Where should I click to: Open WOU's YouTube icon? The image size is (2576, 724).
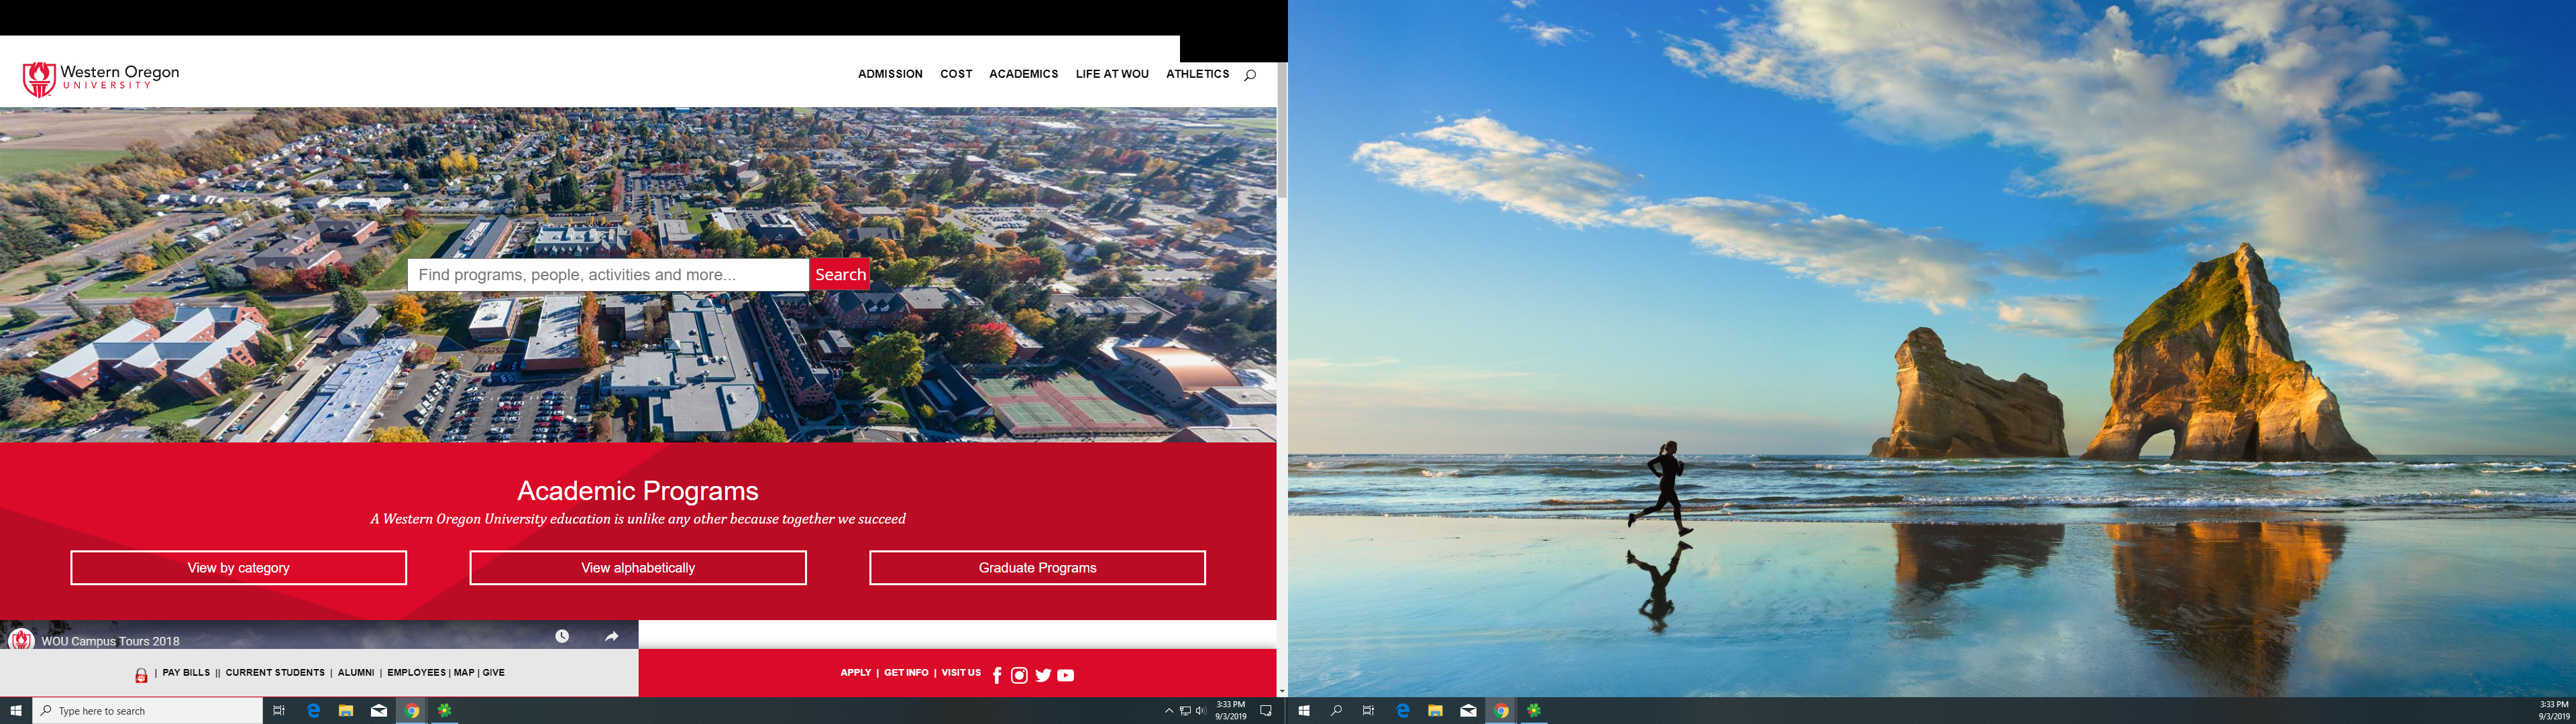[x=1066, y=675]
